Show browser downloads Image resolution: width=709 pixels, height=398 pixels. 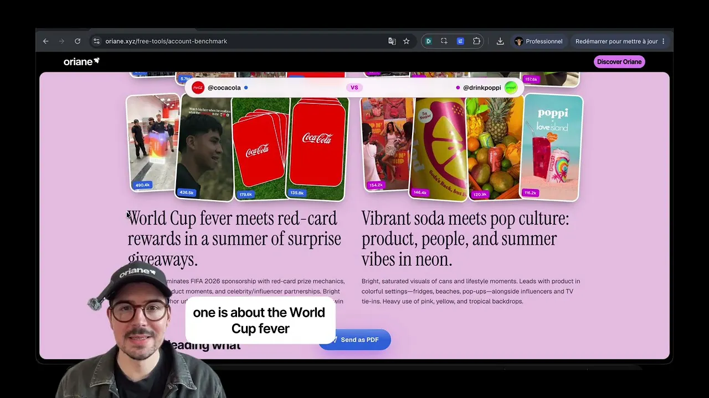pos(500,41)
